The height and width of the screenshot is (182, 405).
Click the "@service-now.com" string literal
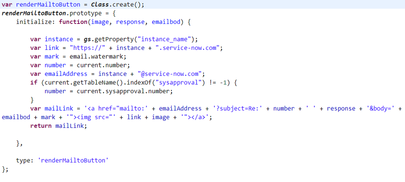point(169,74)
